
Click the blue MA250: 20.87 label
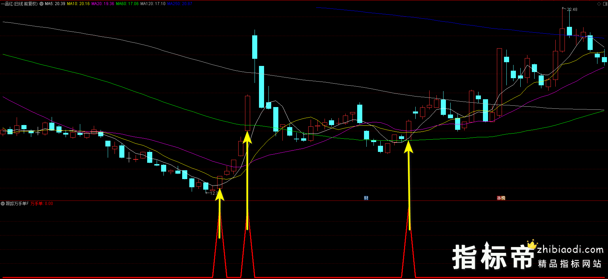[x=179, y=4]
